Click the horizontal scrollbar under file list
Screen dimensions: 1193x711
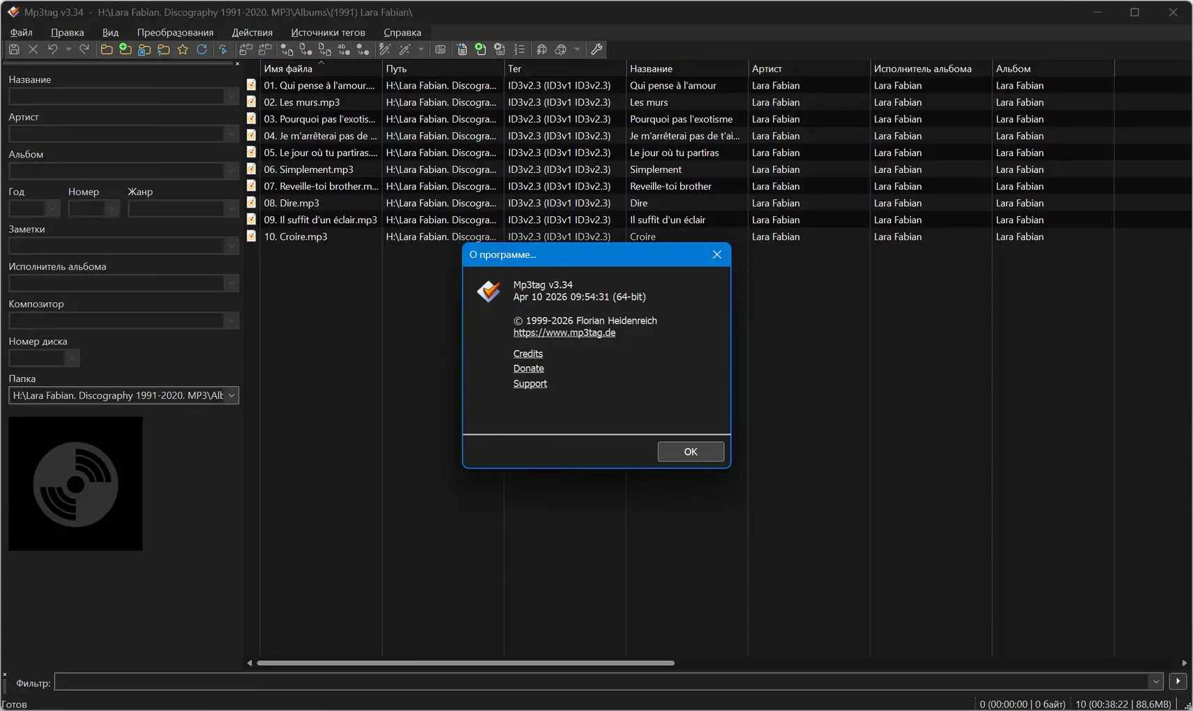pos(465,663)
